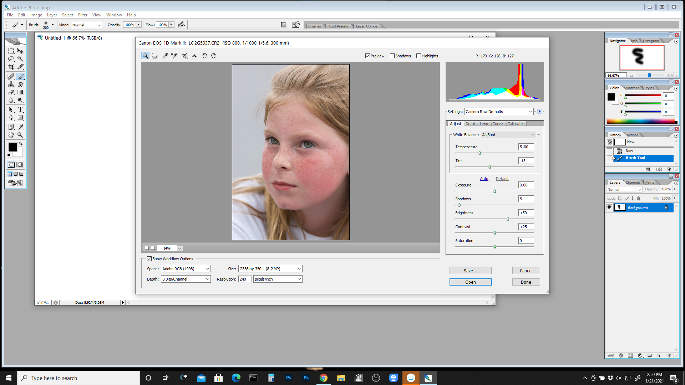The height and width of the screenshot is (385, 685).
Task: Click the Brightness slider handle
Action: [x=508, y=219]
